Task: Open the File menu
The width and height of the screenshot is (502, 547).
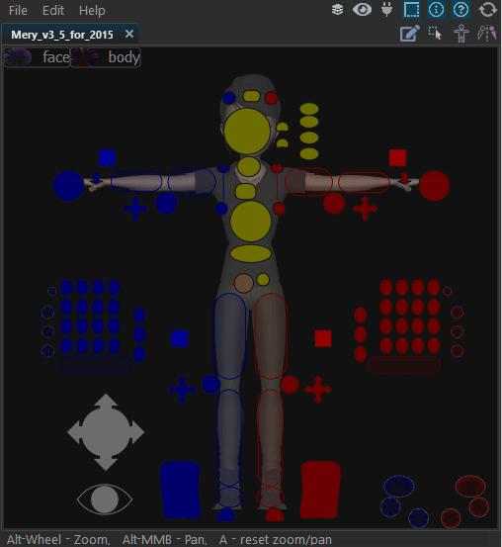Action: pos(18,11)
